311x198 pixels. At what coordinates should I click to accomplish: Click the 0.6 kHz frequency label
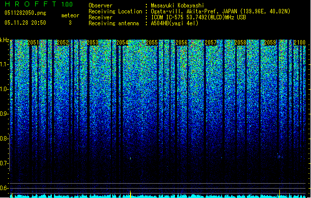point(4,188)
